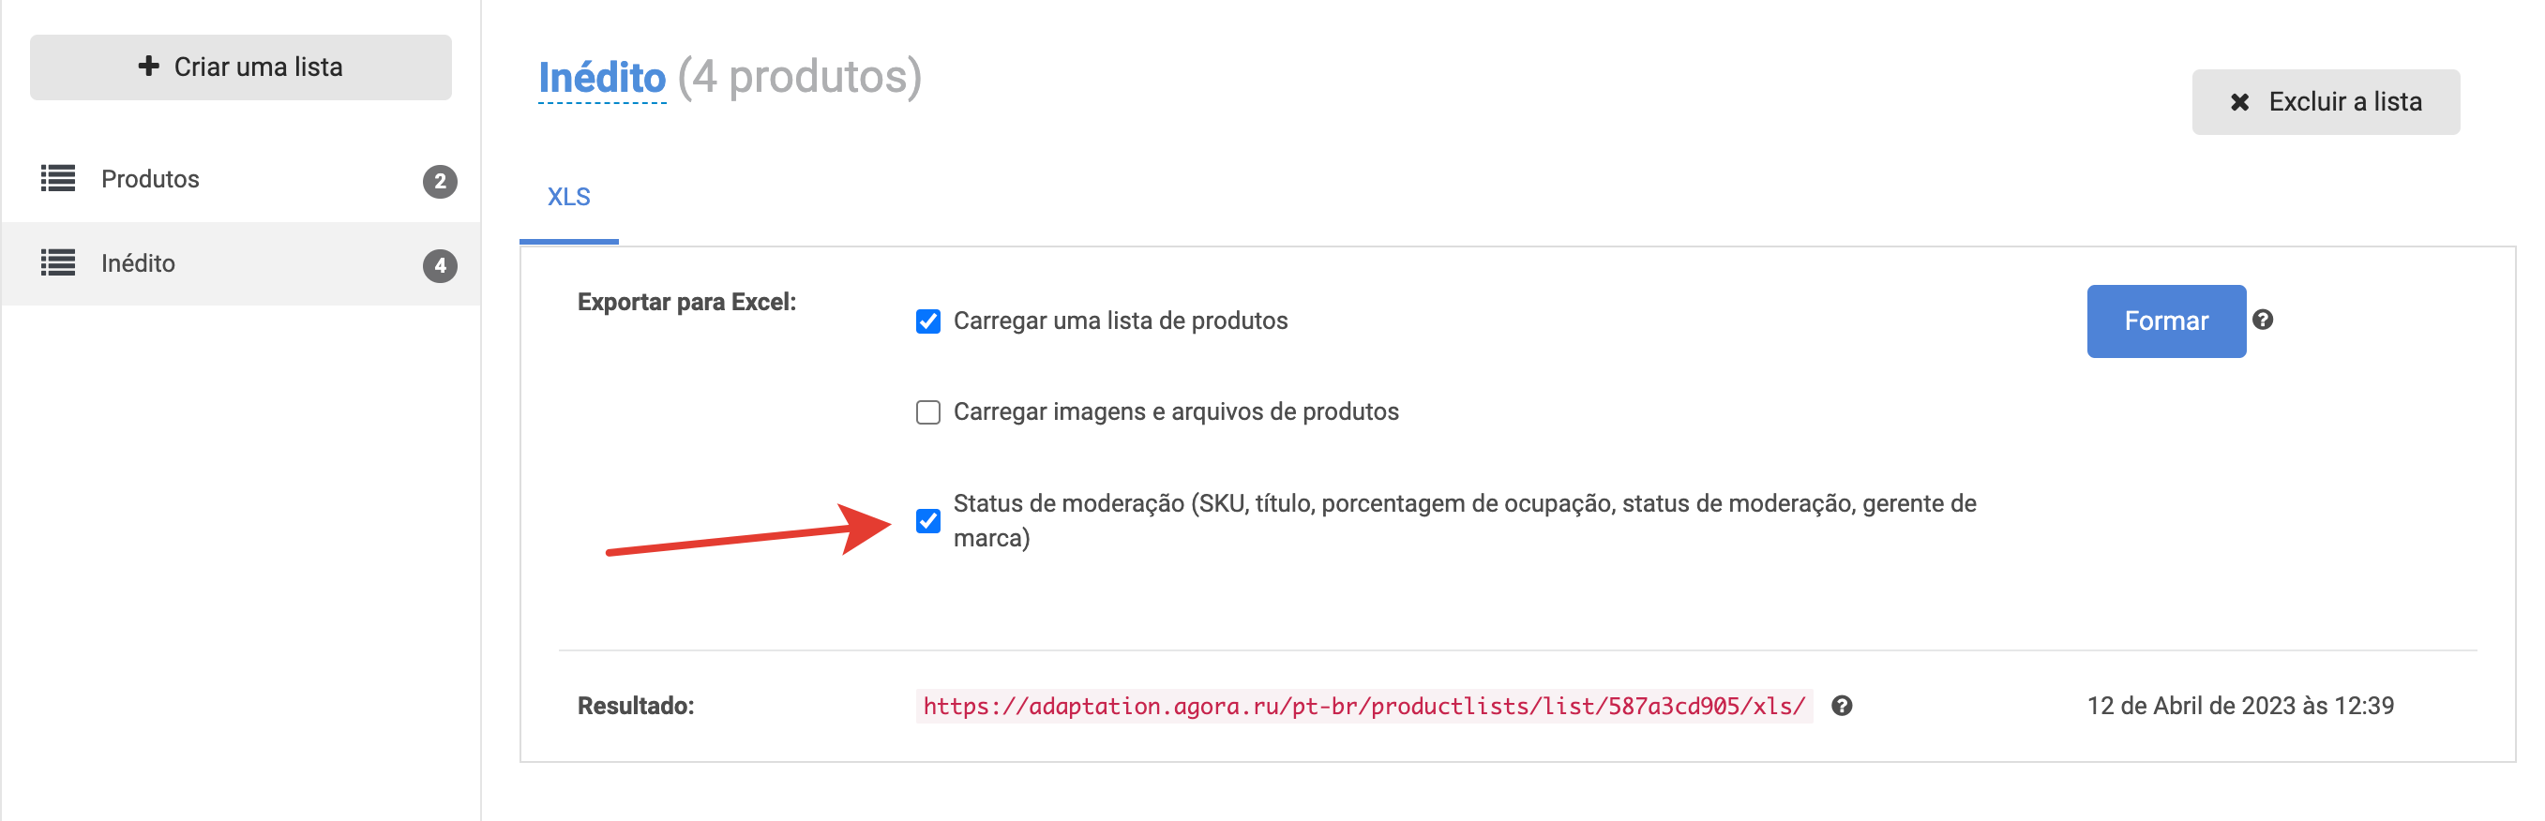This screenshot has width=2545, height=821.
Task: Click the badge showing 2 on Produtos
Action: 440,182
